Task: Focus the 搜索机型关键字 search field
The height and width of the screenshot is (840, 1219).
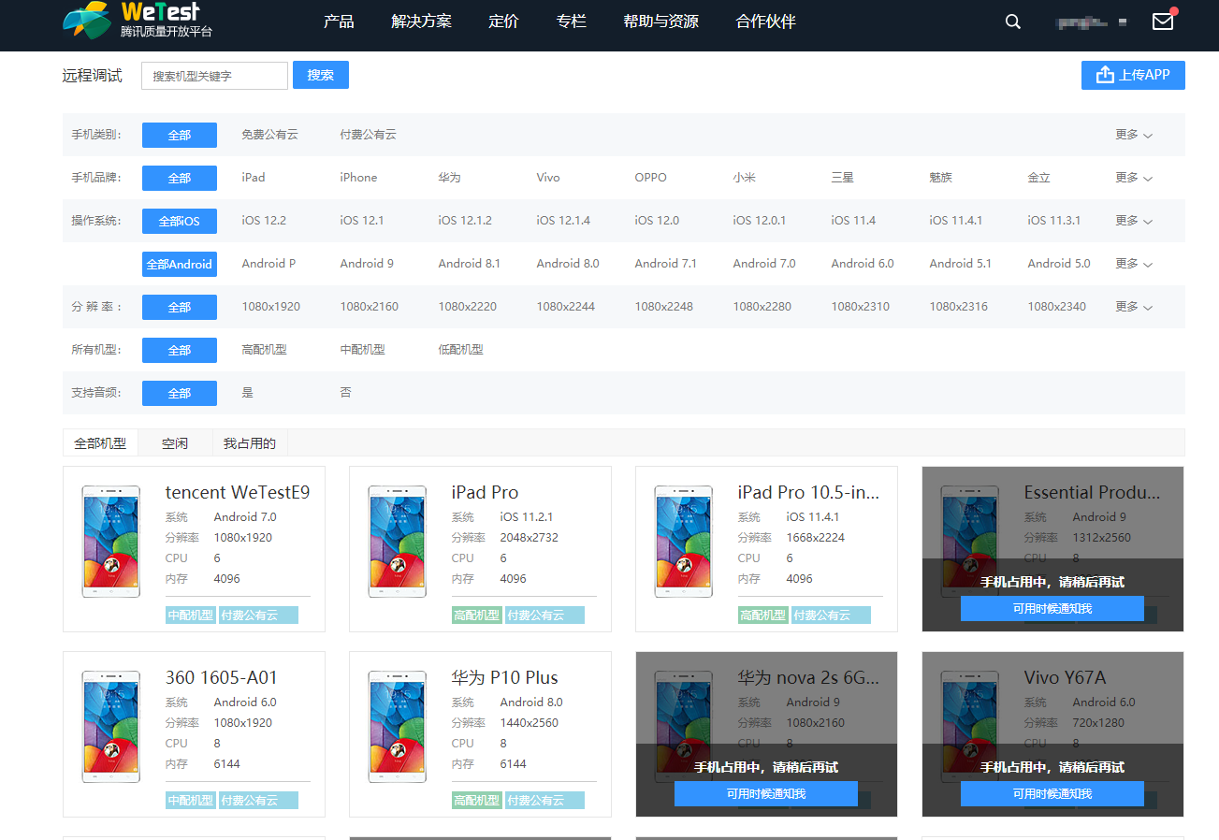Action: coord(214,76)
